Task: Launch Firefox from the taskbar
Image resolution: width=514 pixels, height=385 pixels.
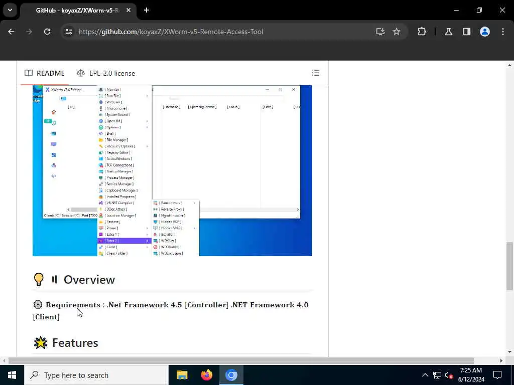Action: [206, 375]
